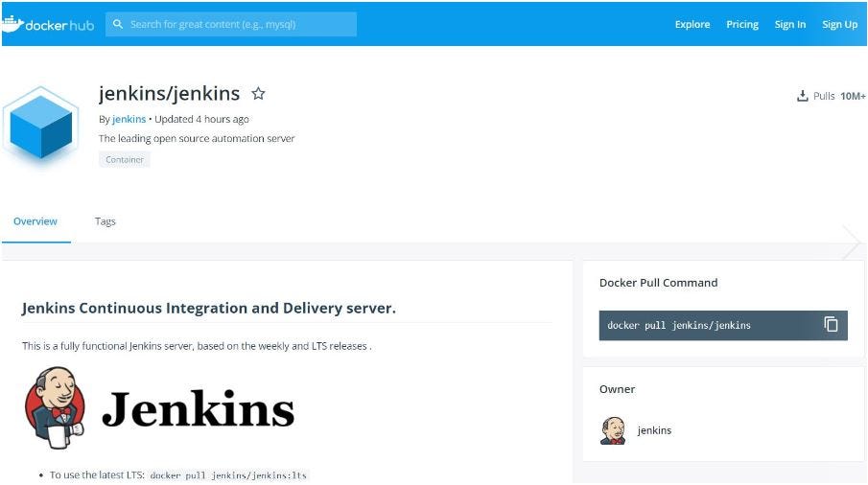The image size is (868, 485).
Task: Switch to the Tags tab
Action: click(106, 221)
